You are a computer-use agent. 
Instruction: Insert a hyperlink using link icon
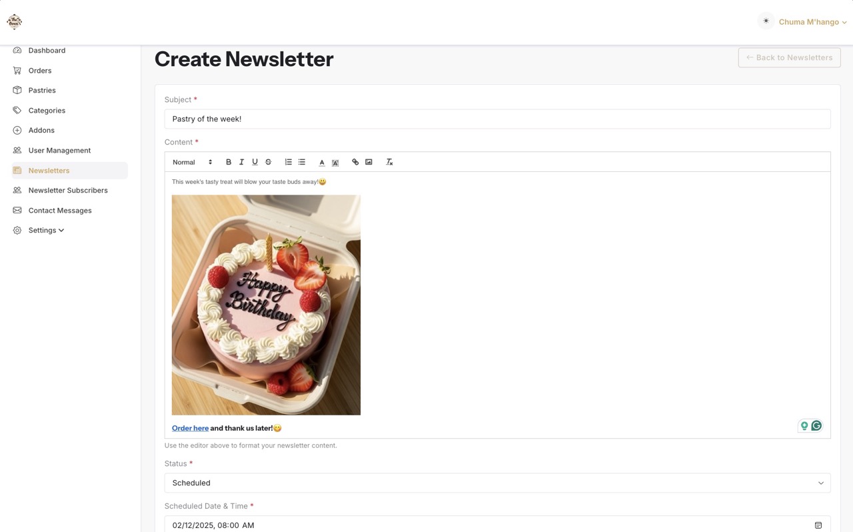pyautogui.click(x=355, y=162)
